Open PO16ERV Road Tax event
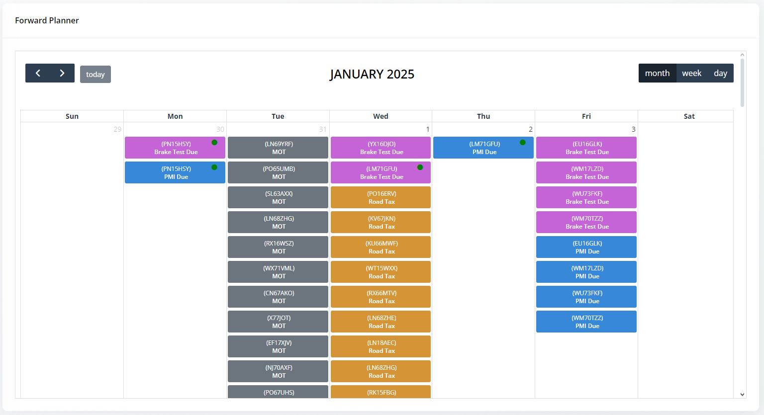The image size is (764, 415). [381, 197]
